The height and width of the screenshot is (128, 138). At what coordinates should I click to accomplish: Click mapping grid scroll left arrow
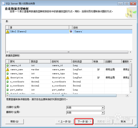click(x=7, y=95)
